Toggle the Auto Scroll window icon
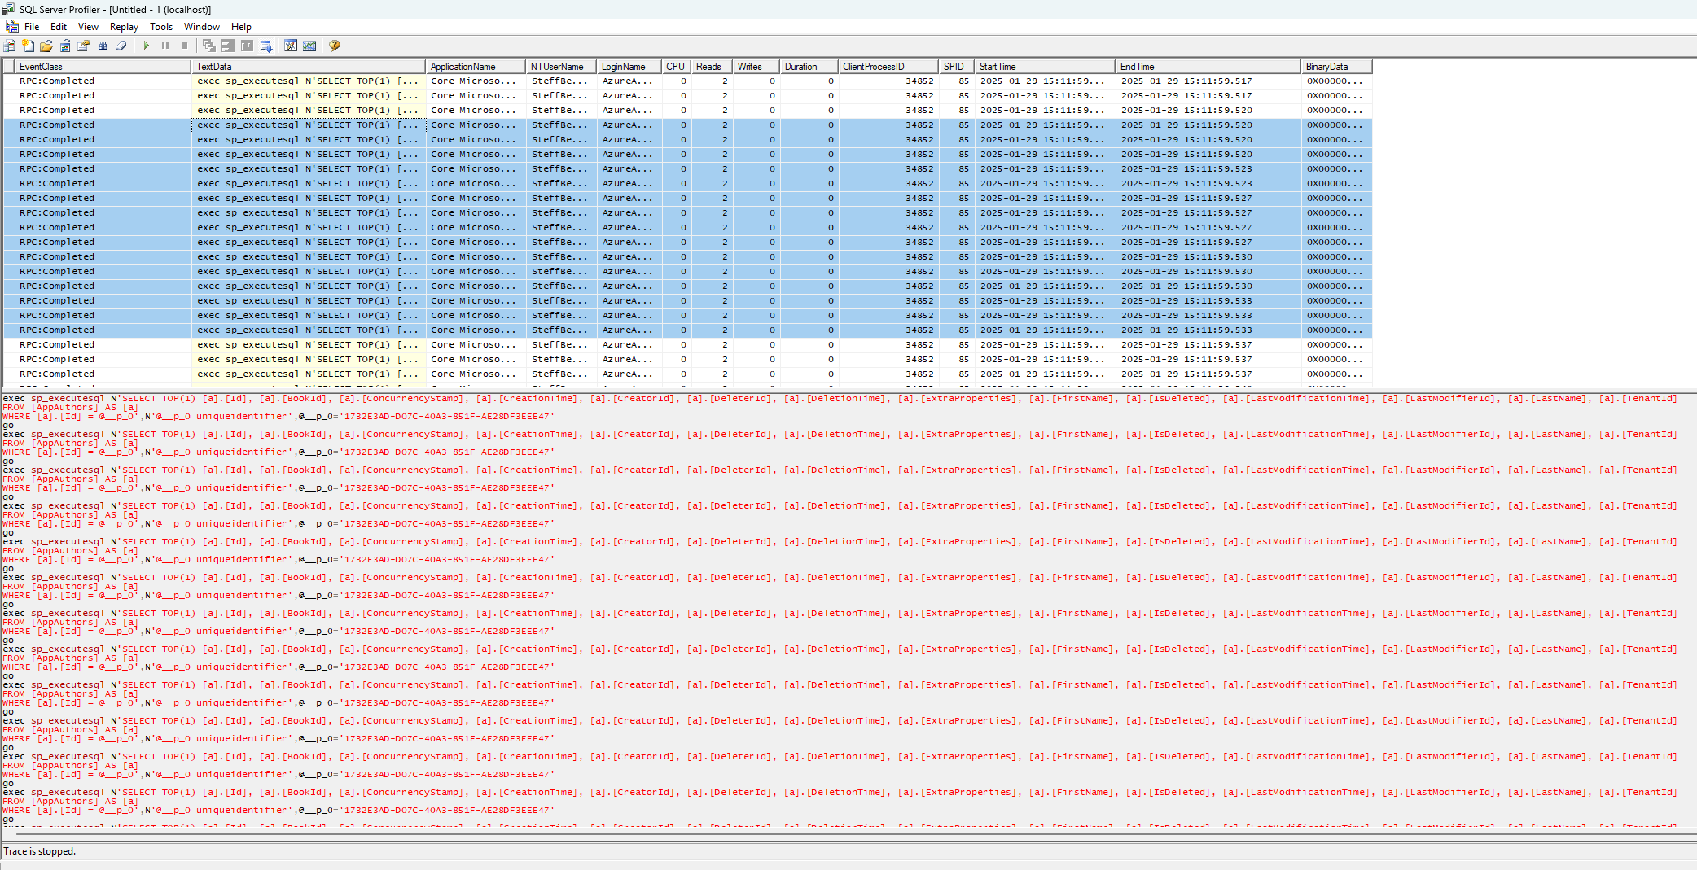This screenshot has height=870, width=1697. tap(266, 46)
